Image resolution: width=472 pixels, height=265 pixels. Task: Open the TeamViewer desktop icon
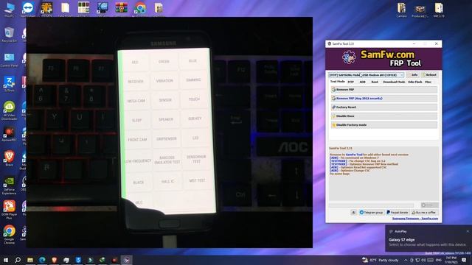click(28, 10)
